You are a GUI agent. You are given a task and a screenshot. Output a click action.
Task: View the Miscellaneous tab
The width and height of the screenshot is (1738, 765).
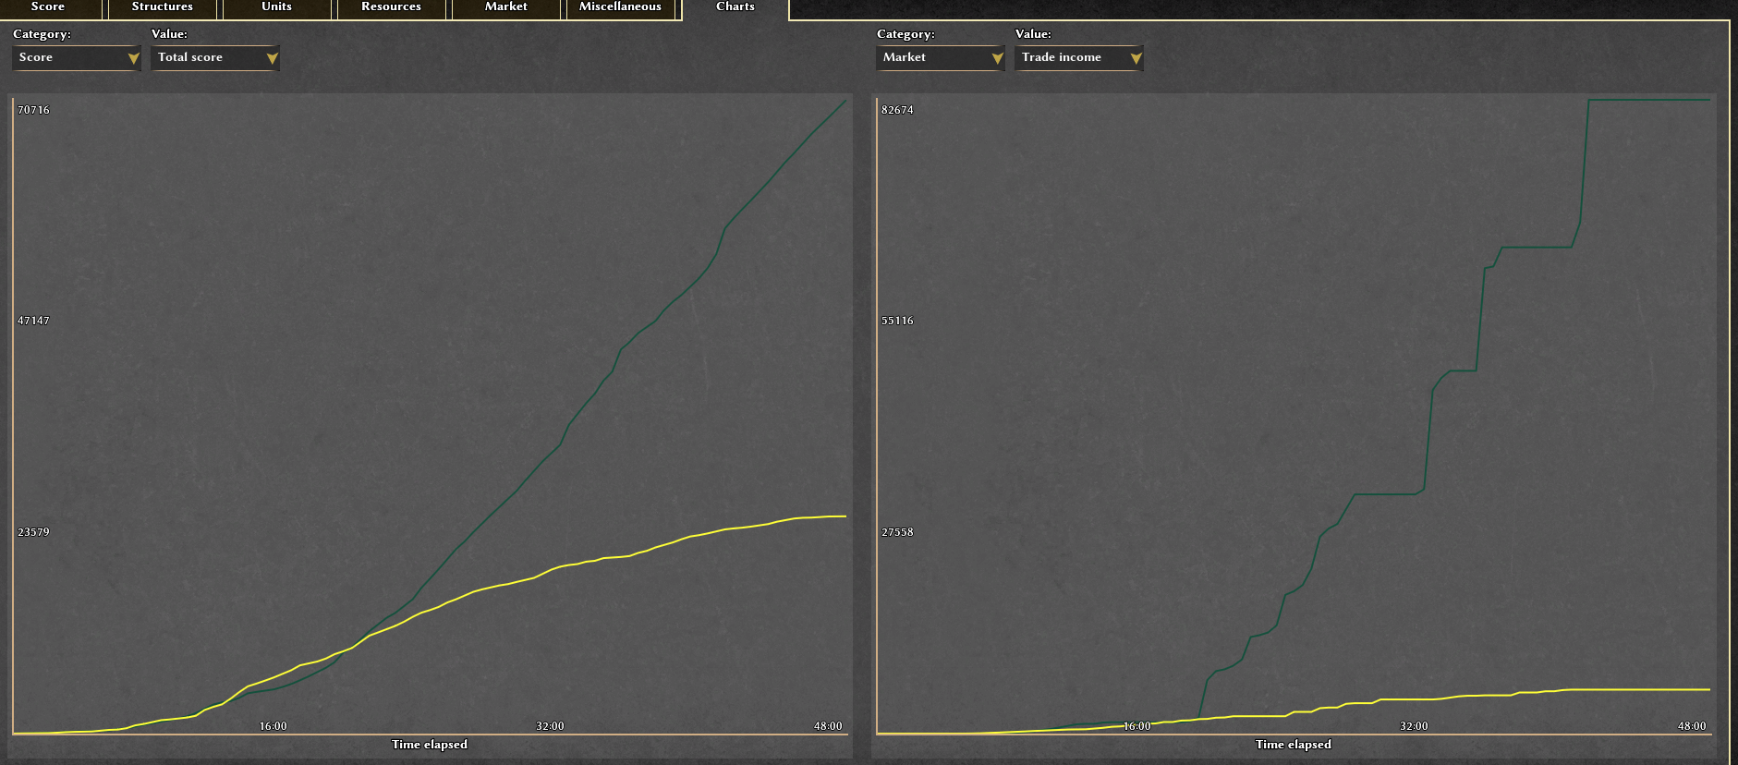click(620, 7)
